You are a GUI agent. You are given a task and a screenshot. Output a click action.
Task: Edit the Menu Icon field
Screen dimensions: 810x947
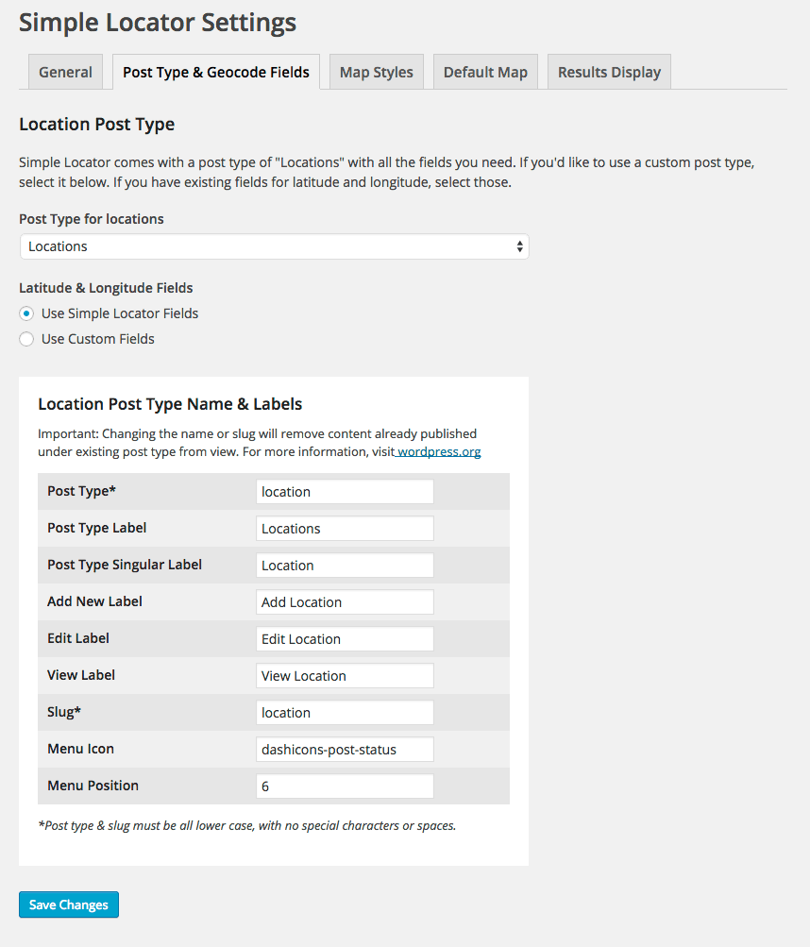[345, 750]
